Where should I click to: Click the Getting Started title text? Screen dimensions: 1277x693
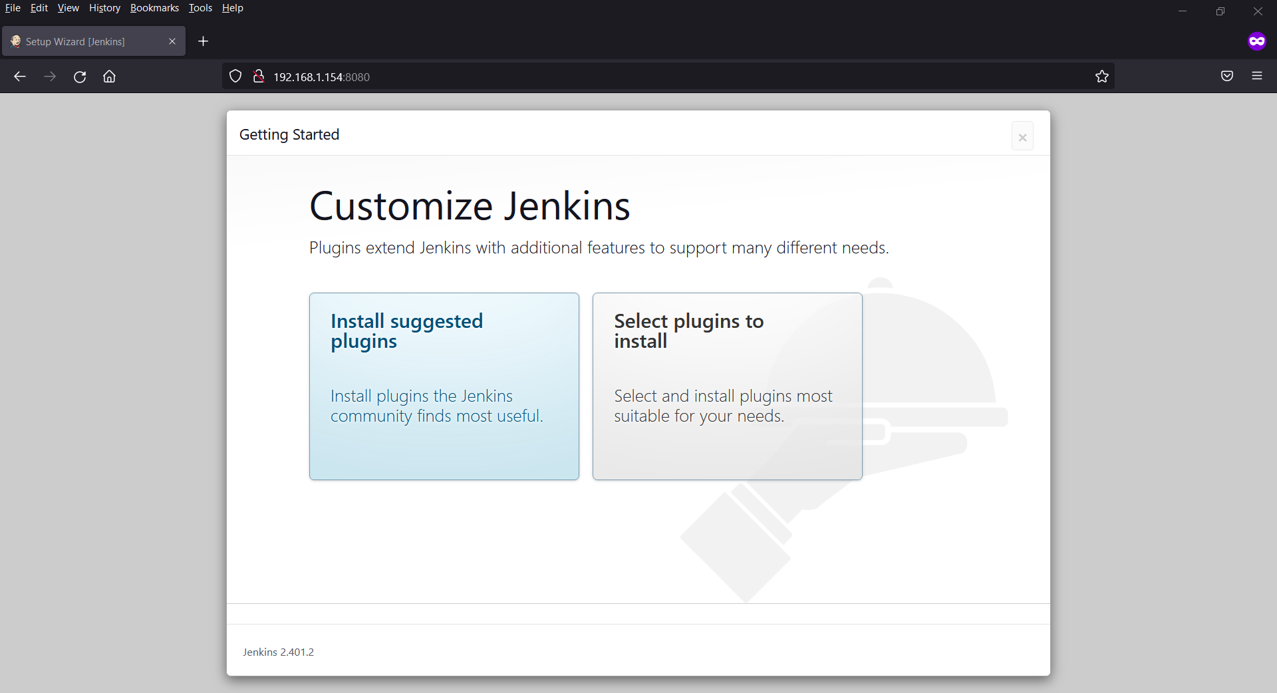point(289,135)
